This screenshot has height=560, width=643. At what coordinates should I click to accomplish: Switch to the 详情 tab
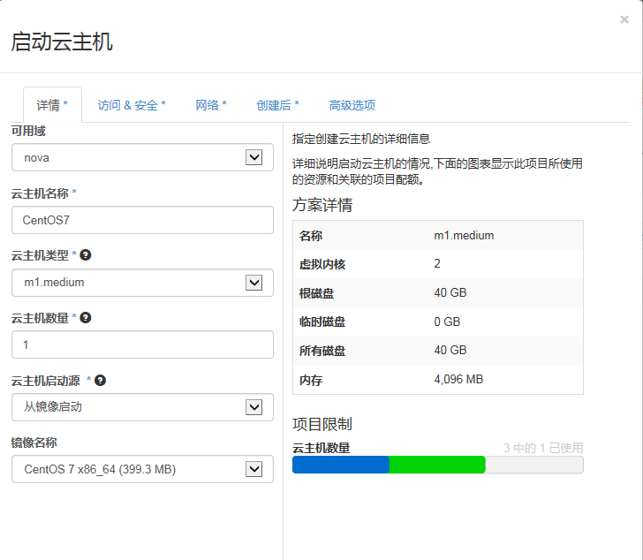pos(52,105)
